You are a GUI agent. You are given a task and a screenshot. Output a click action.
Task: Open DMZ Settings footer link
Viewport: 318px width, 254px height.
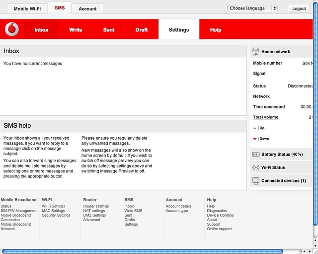point(94,215)
